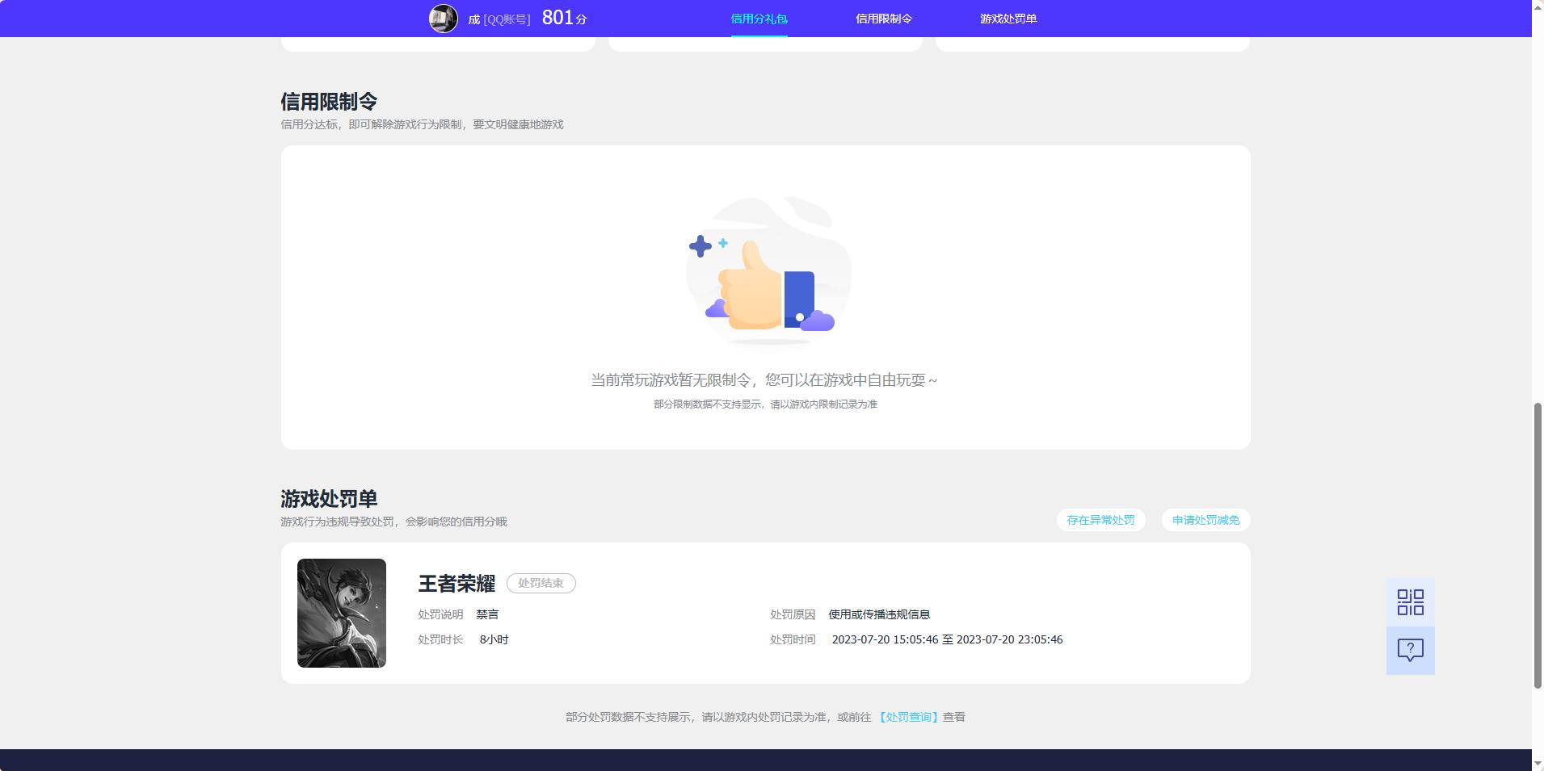
Task: Click the scrollbar up arrow
Action: coord(1538,7)
